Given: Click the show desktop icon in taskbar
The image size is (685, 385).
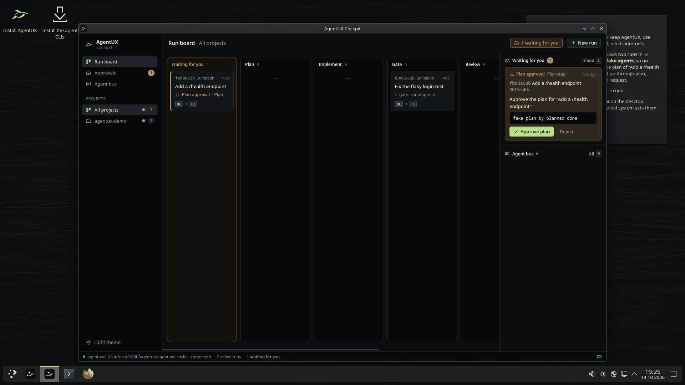Looking at the screenshot, I should [x=674, y=374].
